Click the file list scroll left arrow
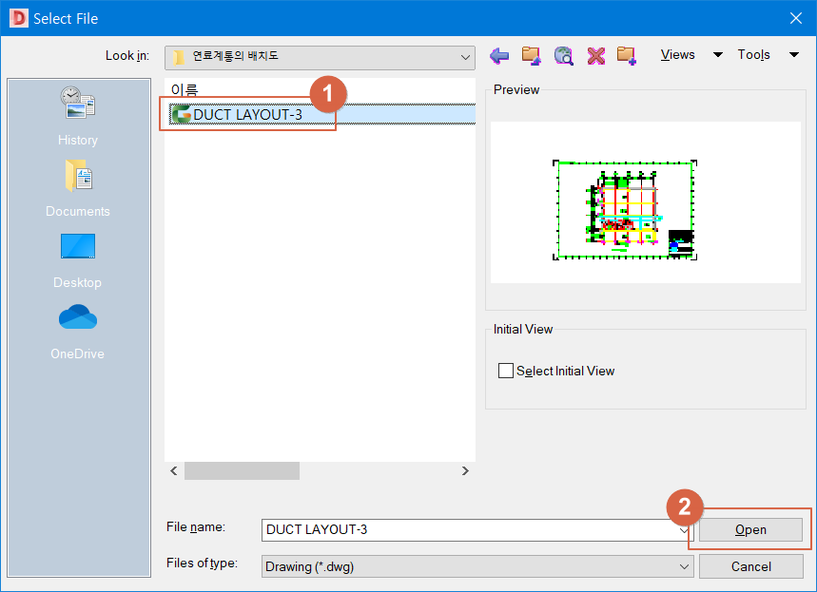 tap(174, 470)
